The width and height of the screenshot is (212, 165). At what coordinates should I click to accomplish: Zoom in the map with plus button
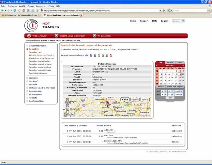pos(68,109)
